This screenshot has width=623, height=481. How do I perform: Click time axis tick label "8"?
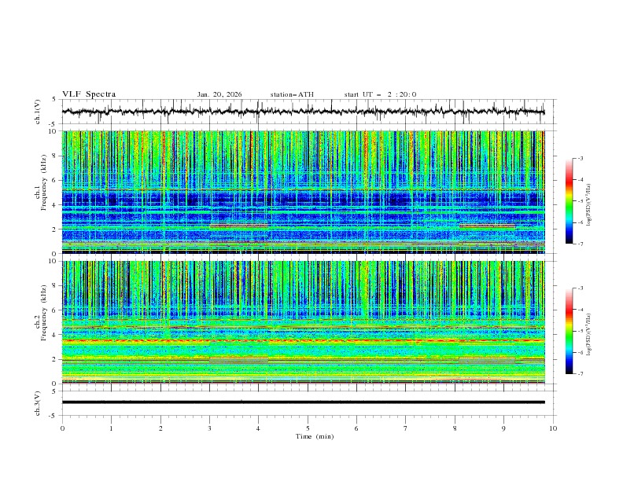coord(455,428)
